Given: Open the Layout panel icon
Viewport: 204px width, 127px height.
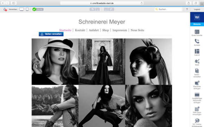Looking at the screenshot, I should (x=197, y=51).
